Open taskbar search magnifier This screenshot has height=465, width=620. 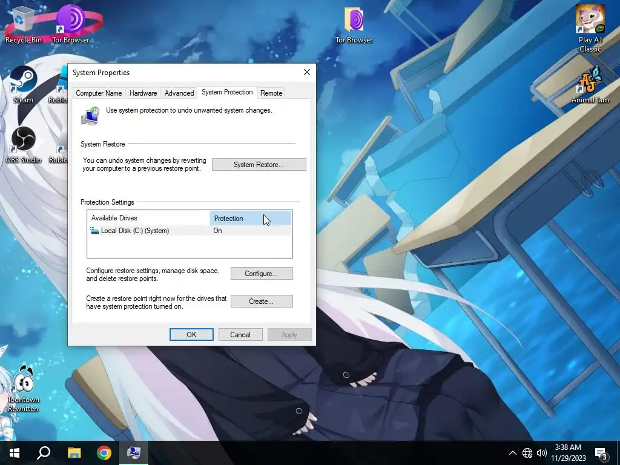click(x=44, y=453)
